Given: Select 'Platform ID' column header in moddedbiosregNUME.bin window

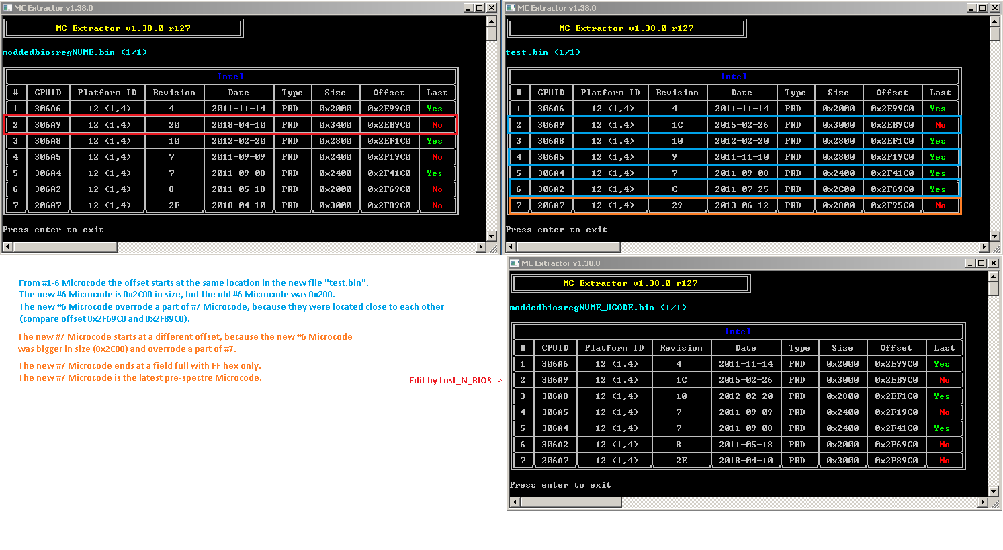Looking at the screenshot, I should tap(107, 93).
